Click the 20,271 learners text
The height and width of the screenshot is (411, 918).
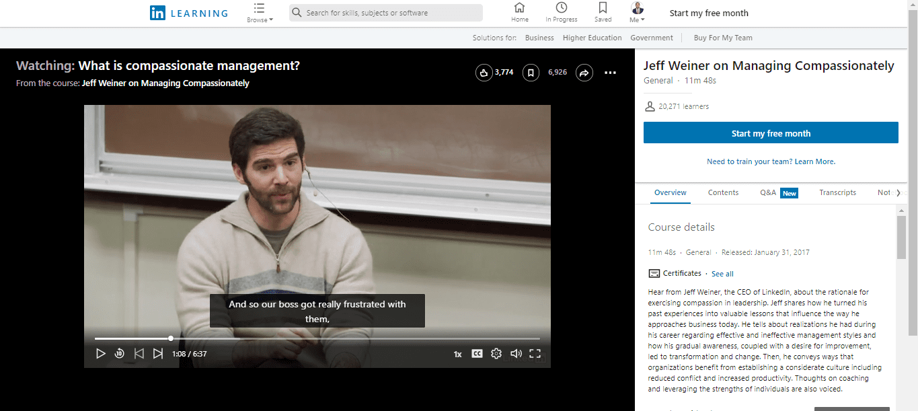coord(683,106)
